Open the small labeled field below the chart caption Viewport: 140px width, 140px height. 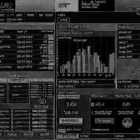(66, 87)
